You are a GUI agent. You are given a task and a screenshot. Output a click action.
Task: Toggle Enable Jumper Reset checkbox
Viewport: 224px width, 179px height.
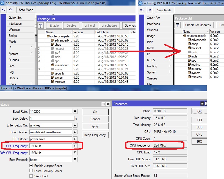(x=31, y=166)
